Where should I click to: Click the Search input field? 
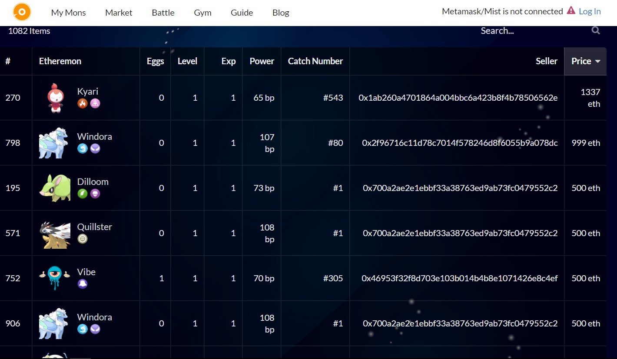click(x=534, y=31)
